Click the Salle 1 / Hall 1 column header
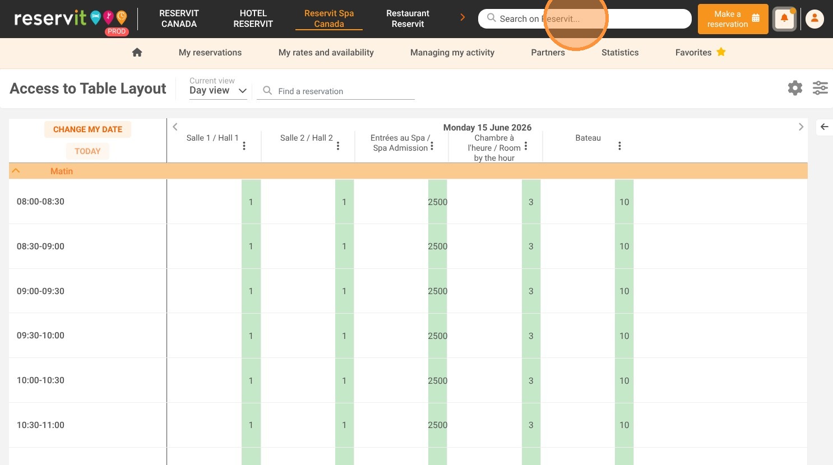 212,138
